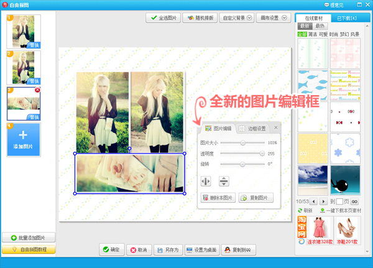
Task: Close the image edit popup panel
Action: (x=276, y=128)
